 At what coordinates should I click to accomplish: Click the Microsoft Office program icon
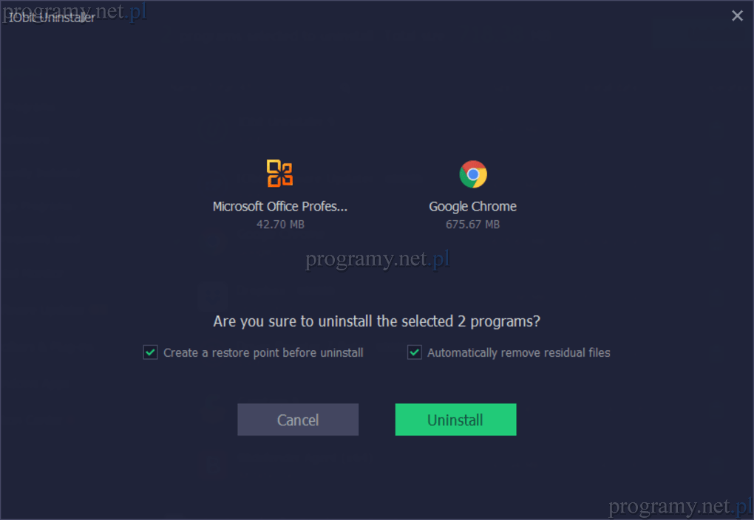280,174
